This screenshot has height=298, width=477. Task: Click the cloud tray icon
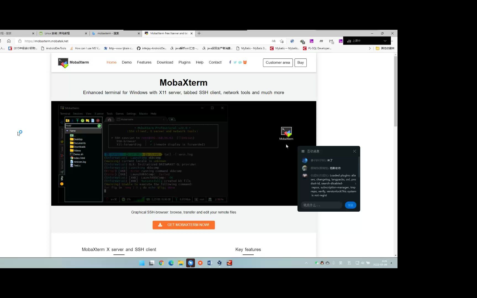click(x=327, y=263)
